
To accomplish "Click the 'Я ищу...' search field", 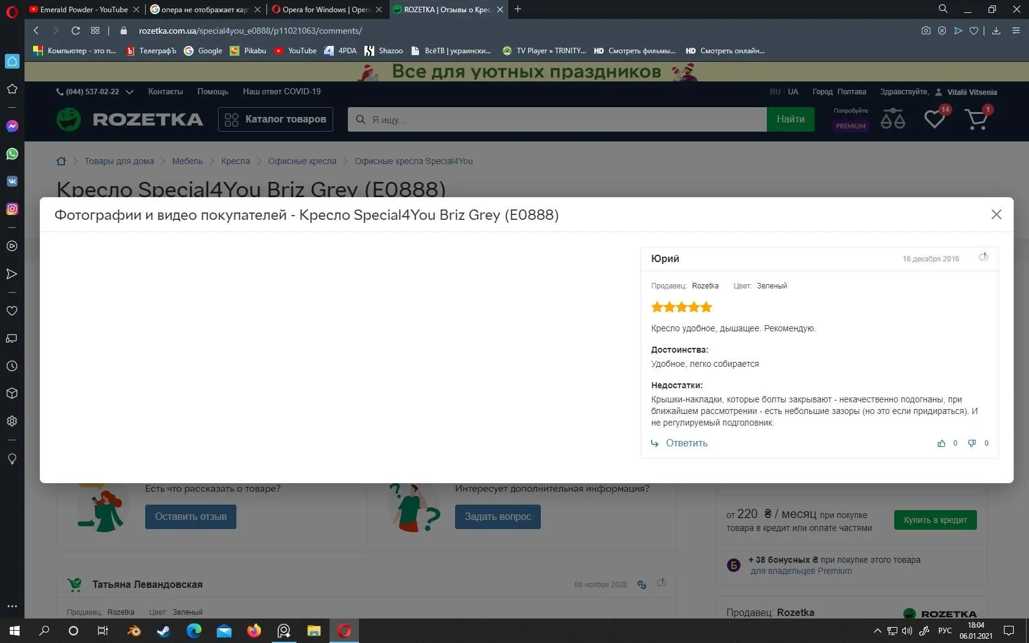I will (557, 119).
